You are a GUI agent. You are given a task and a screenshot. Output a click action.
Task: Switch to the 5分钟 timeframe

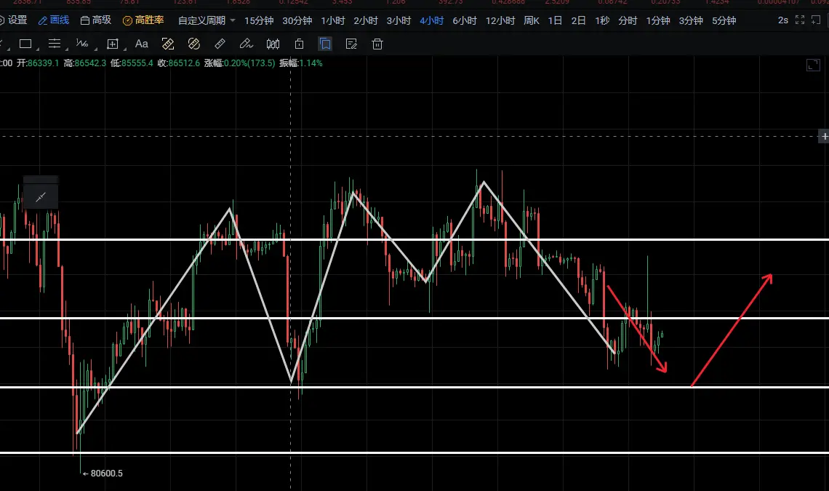pos(724,20)
